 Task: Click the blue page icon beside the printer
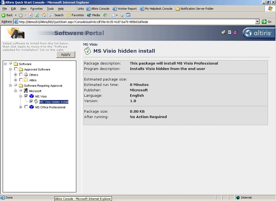tap(229, 33)
